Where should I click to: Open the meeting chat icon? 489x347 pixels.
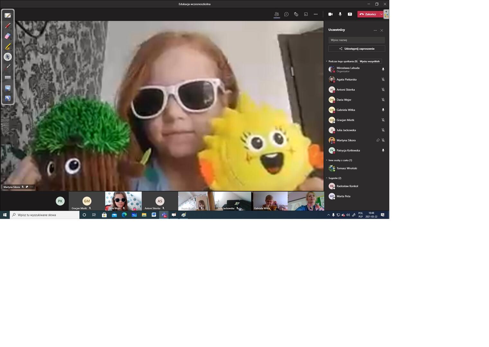click(286, 14)
